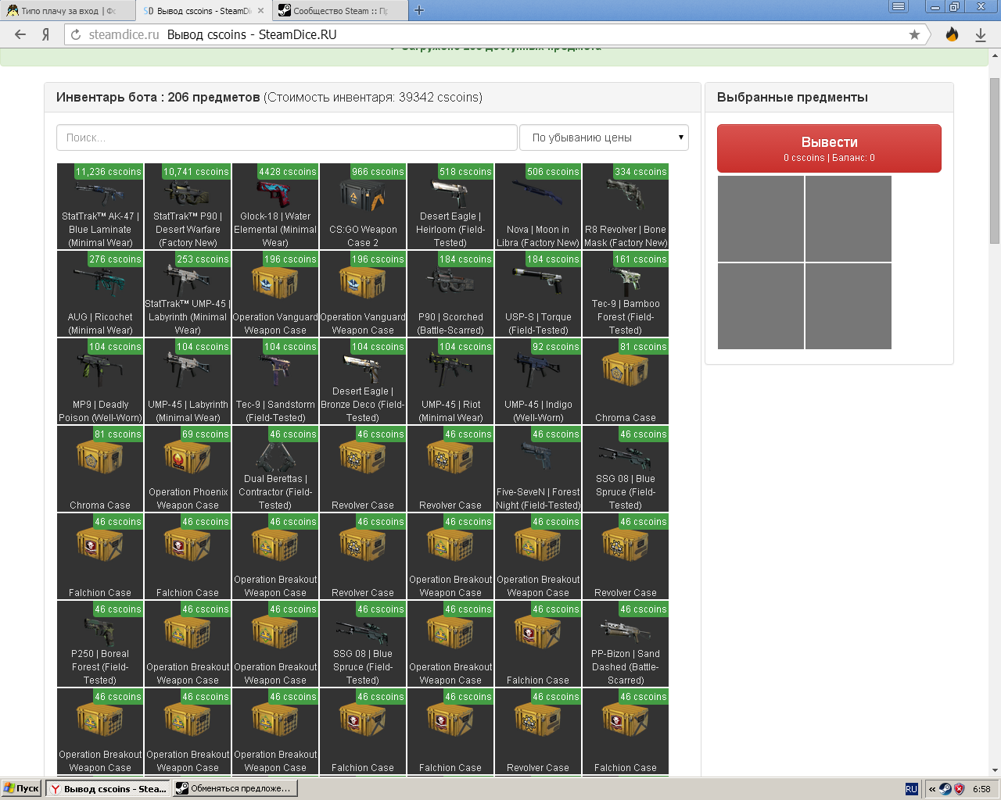The image size is (1001, 800).
Task: Click the page scrollbar down arrow
Action: point(995,770)
